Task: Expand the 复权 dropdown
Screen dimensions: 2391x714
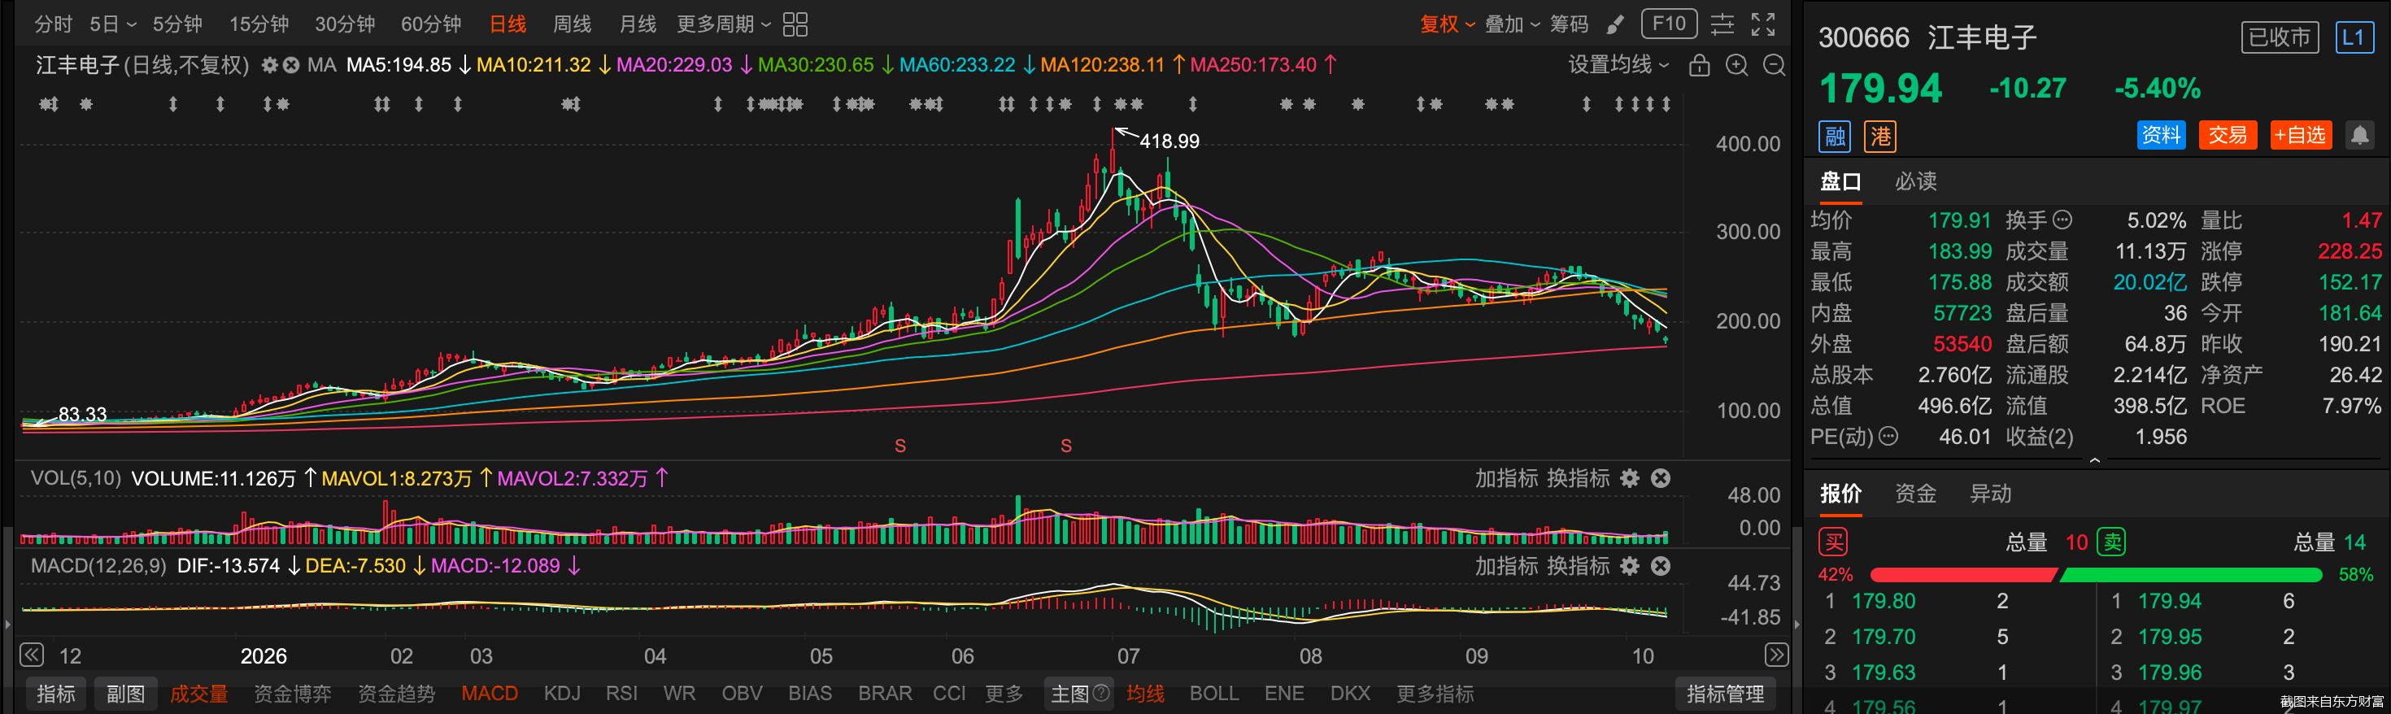Action: click(x=1447, y=24)
